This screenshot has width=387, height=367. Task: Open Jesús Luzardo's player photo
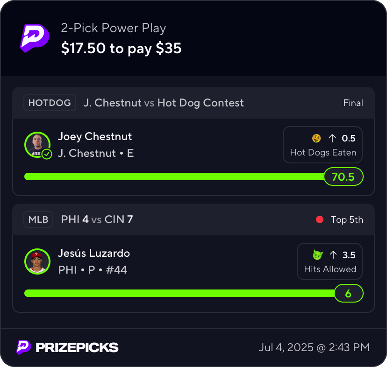pos(37,261)
